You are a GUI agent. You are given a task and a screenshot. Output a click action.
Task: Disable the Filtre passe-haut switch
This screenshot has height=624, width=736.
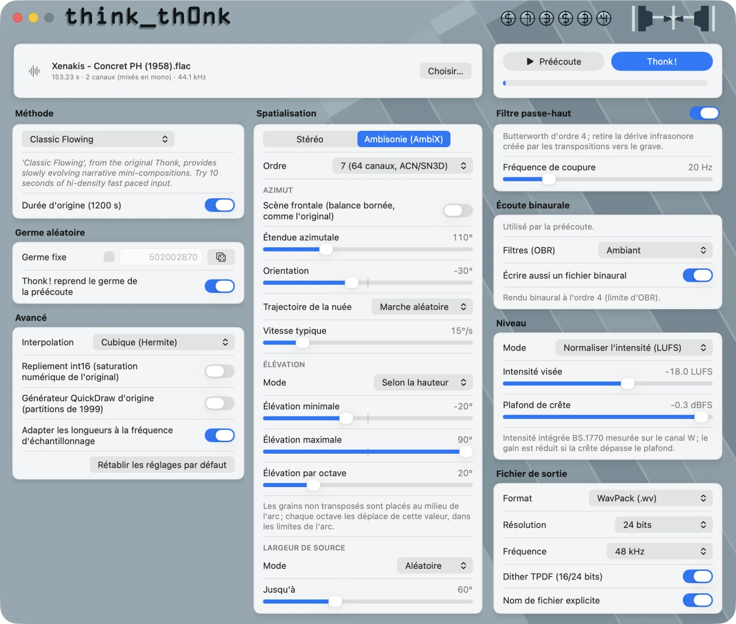(704, 113)
